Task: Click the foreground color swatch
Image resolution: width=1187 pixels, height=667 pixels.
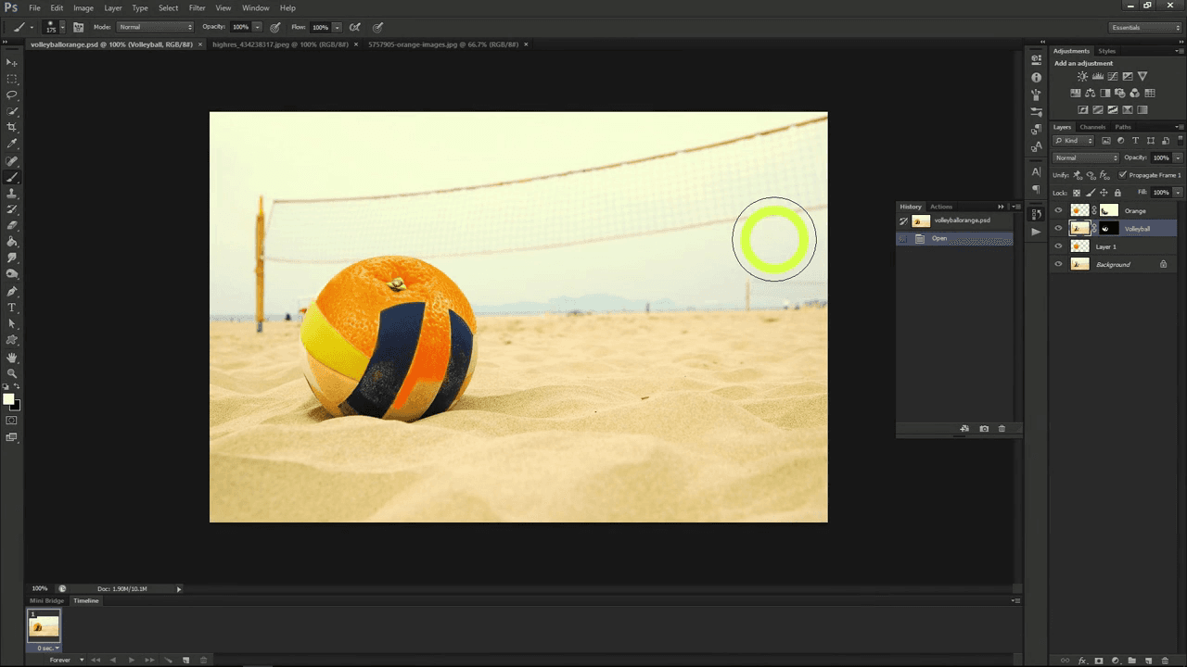Action: [x=8, y=399]
